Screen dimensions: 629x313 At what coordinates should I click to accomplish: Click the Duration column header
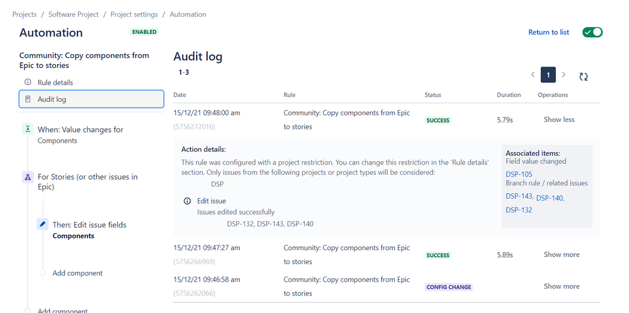point(509,95)
